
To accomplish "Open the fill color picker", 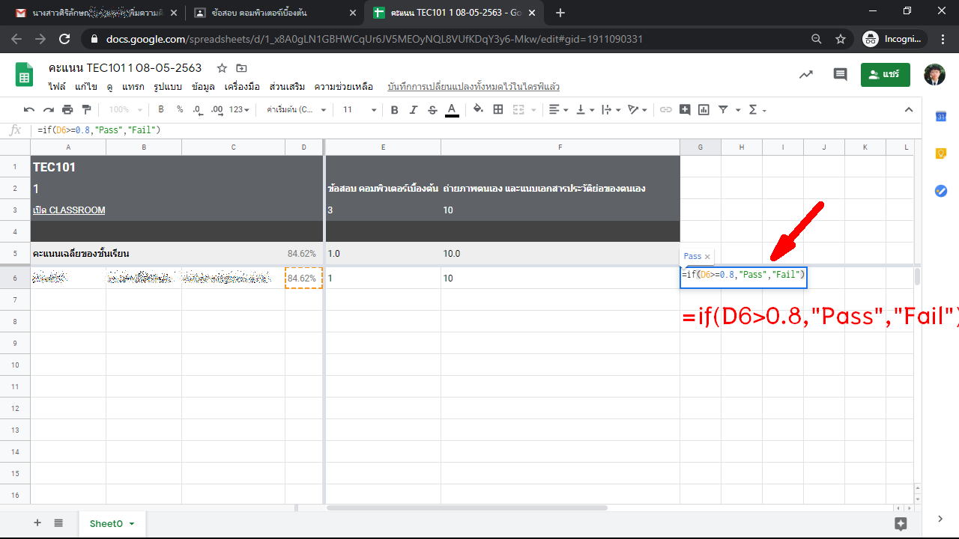I will click(479, 110).
